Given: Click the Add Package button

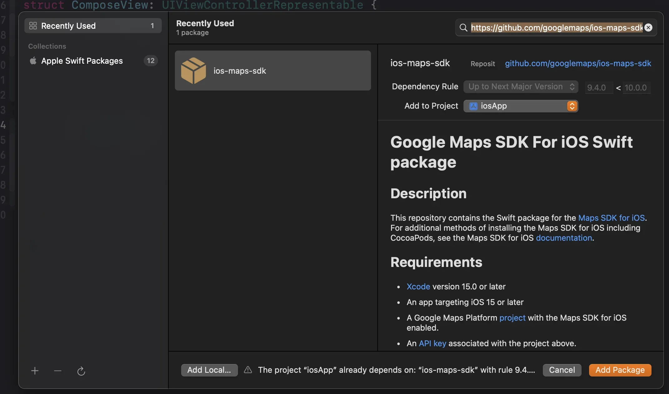Looking at the screenshot, I should (x=620, y=370).
